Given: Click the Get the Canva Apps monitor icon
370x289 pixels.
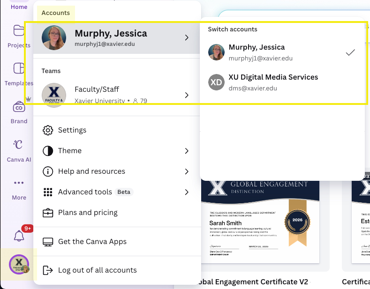Looking at the screenshot, I should (48, 242).
